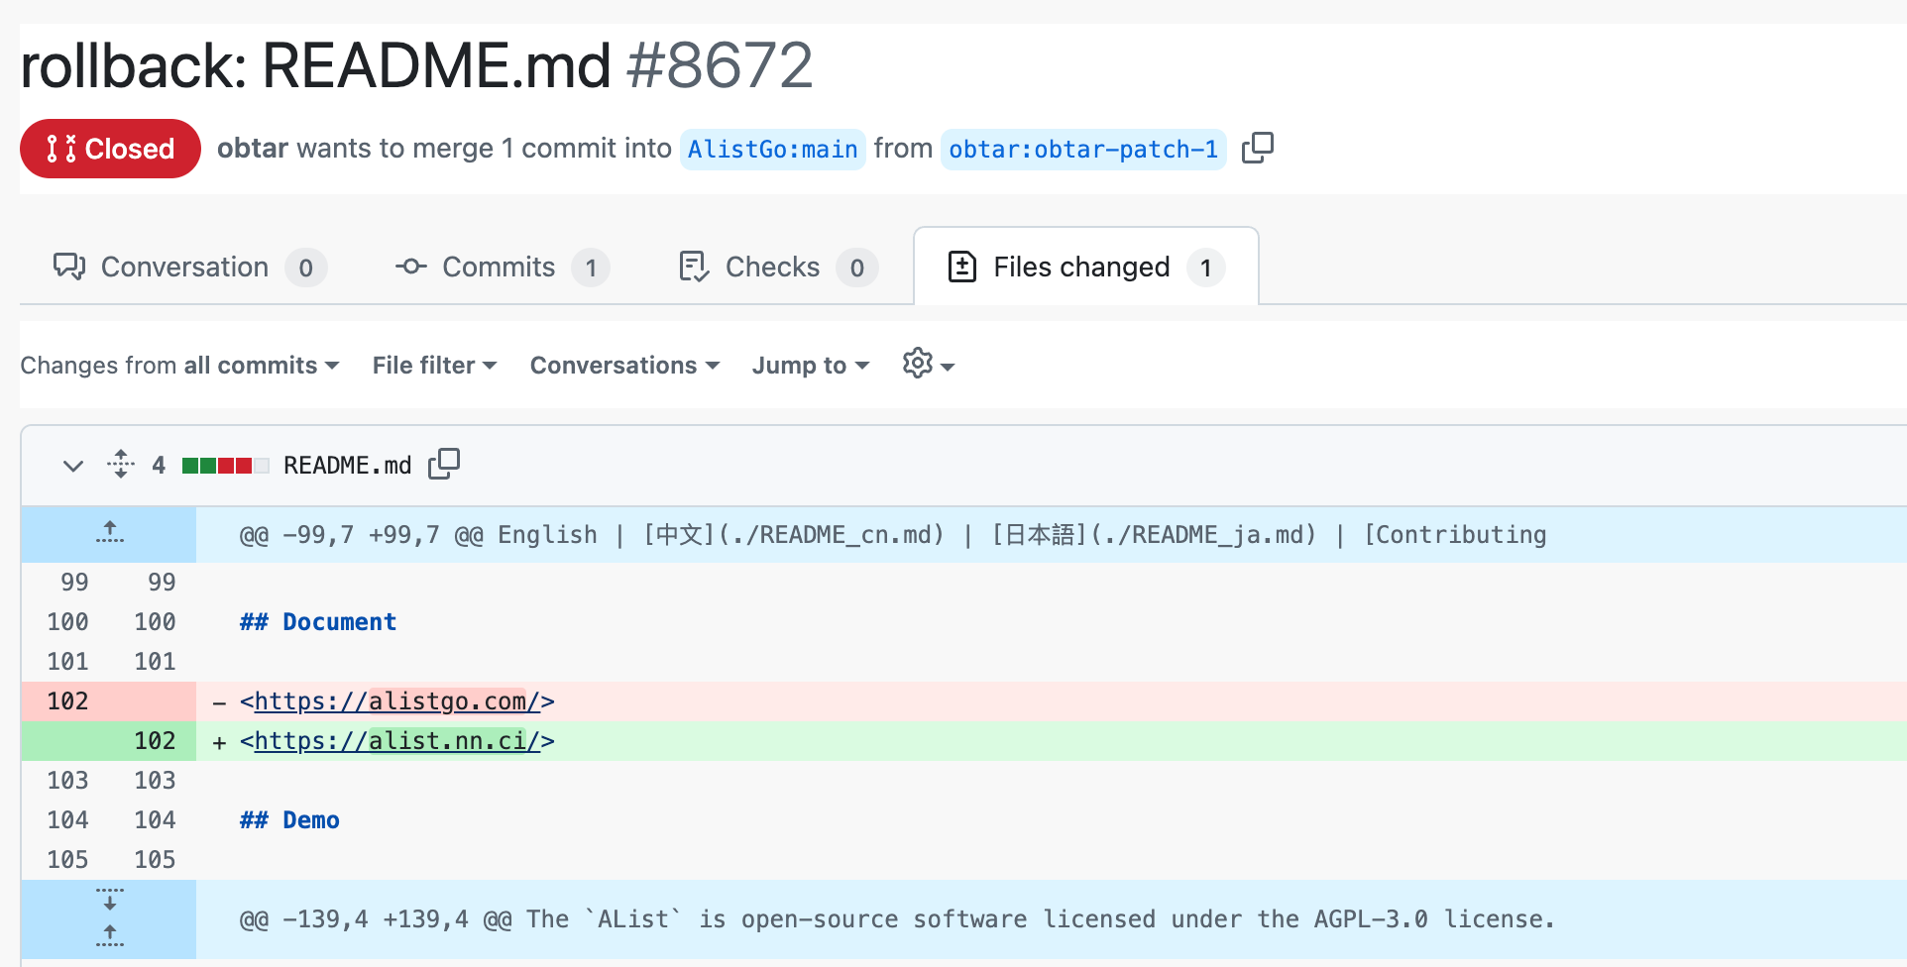Viewport: 1907px width, 967px height.
Task: Switch to the Commits tab
Action: point(502,268)
